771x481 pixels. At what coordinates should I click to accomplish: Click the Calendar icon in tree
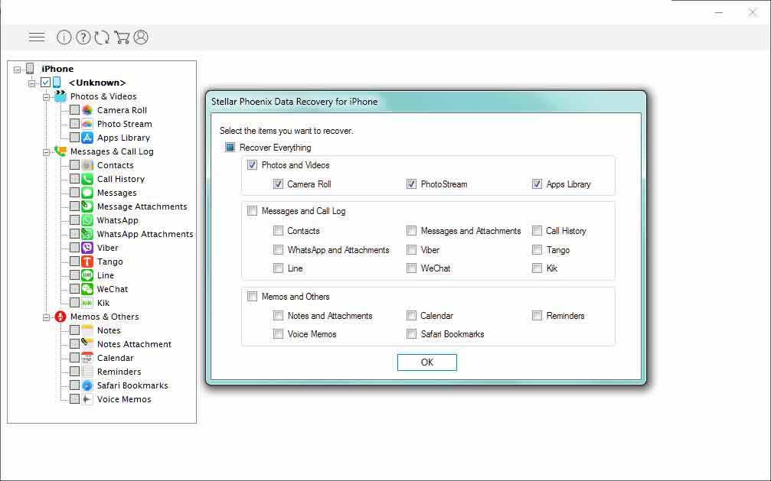[87, 358]
